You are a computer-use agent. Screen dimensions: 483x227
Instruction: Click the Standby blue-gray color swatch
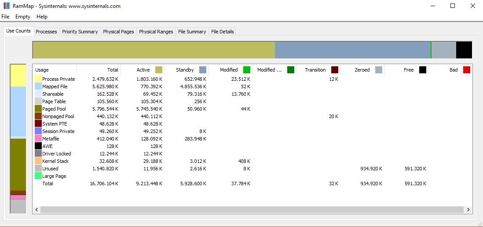(x=203, y=70)
